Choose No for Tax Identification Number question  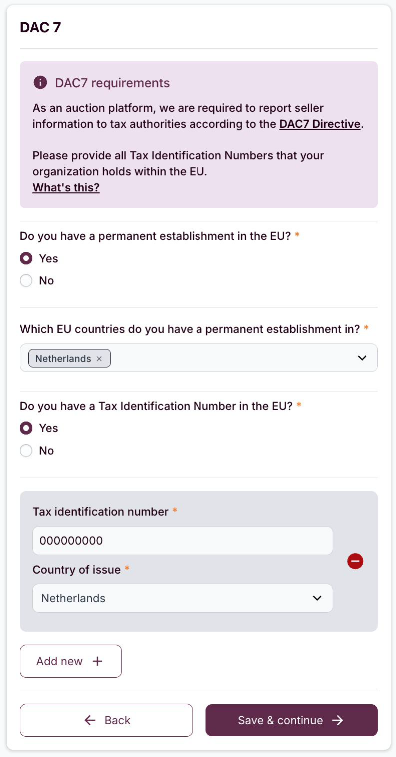click(26, 451)
